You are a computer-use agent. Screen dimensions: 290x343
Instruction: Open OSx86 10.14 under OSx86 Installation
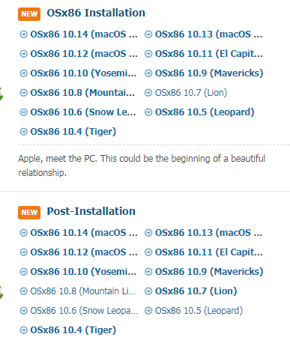point(84,34)
